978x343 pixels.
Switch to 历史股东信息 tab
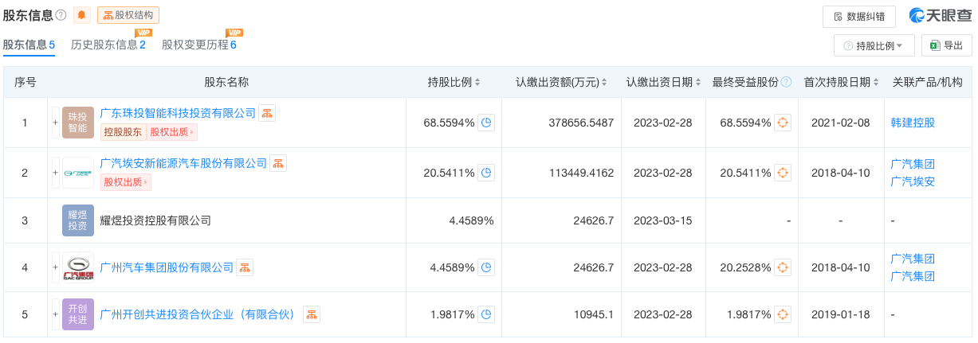point(108,45)
